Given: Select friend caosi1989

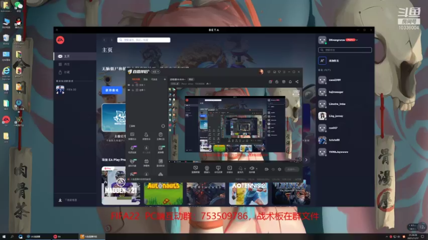Looking at the screenshot, I should point(345,80).
